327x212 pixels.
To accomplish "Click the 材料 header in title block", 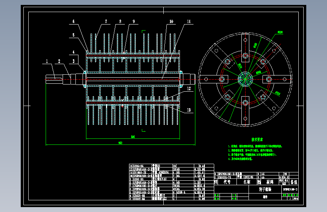I will coord(270,182).
